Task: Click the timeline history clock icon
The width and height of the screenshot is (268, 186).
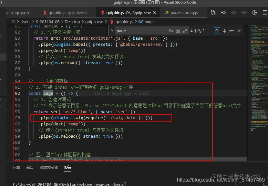Action: 254,13
